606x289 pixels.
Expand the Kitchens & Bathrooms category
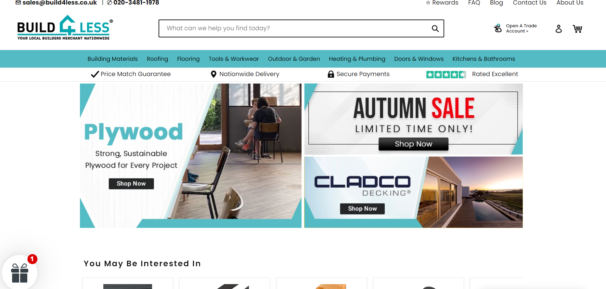484,59
